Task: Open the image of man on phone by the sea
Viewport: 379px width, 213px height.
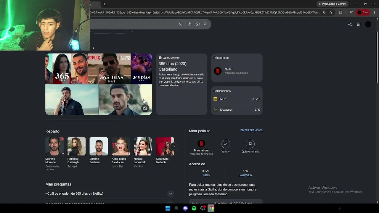Action: point(72,100)
